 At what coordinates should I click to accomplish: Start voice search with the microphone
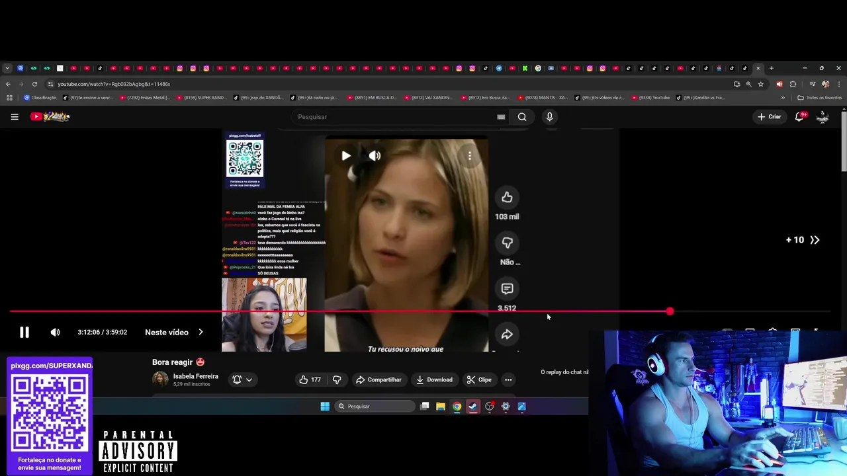tap(549, 117)
